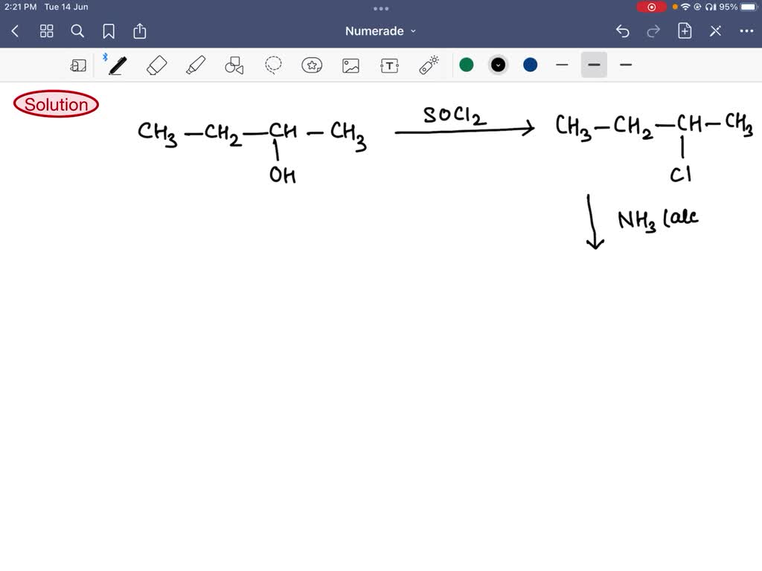Open the more options ellipsis menu
Image resolution: width=762 pixels, height=571 pixels.
pyautogui.click(x=747, y=31)
